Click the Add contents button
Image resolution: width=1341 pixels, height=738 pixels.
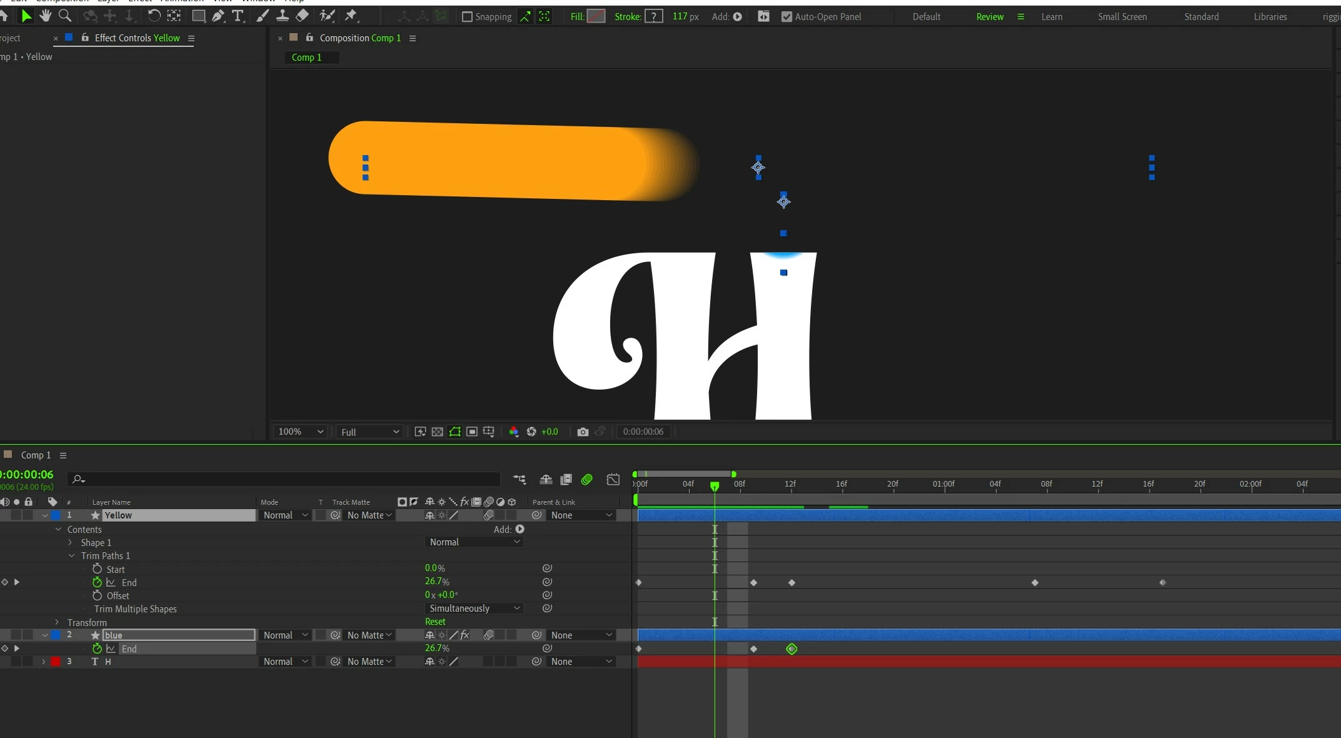[x=520, y=529]
